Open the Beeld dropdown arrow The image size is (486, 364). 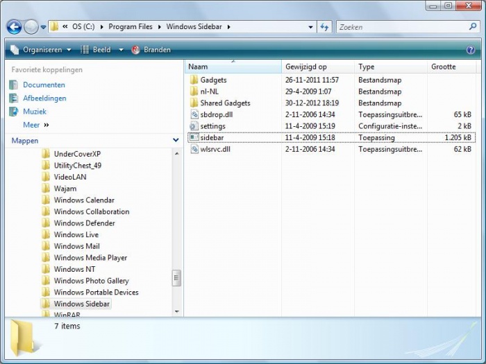click(x=121, y=50)
